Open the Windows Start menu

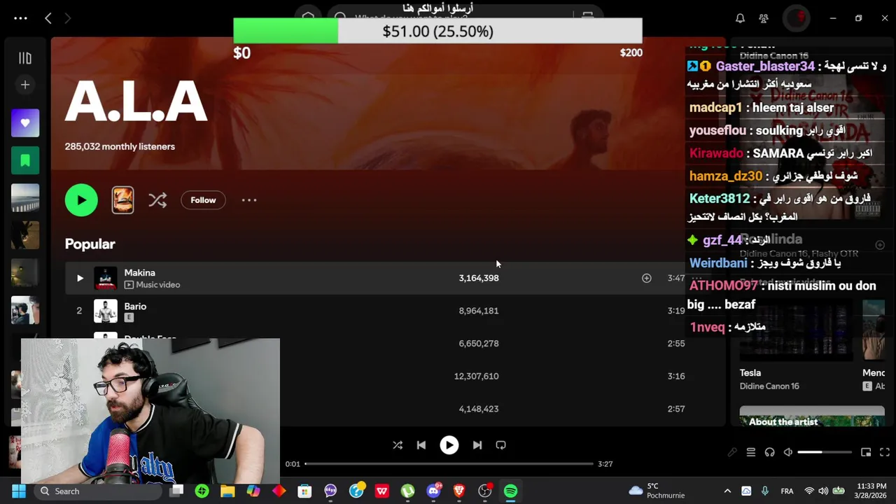point(19,491)
